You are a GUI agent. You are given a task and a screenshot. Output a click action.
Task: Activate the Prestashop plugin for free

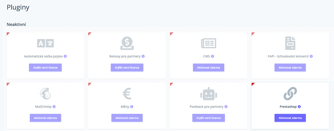(290, 118)
